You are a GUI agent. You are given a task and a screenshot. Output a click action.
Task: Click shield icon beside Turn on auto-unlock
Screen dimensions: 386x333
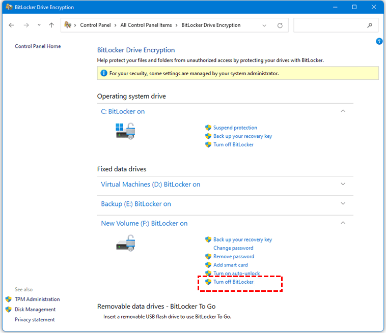[208, 273]
